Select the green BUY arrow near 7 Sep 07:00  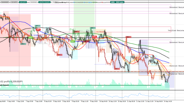coord(31,37)
